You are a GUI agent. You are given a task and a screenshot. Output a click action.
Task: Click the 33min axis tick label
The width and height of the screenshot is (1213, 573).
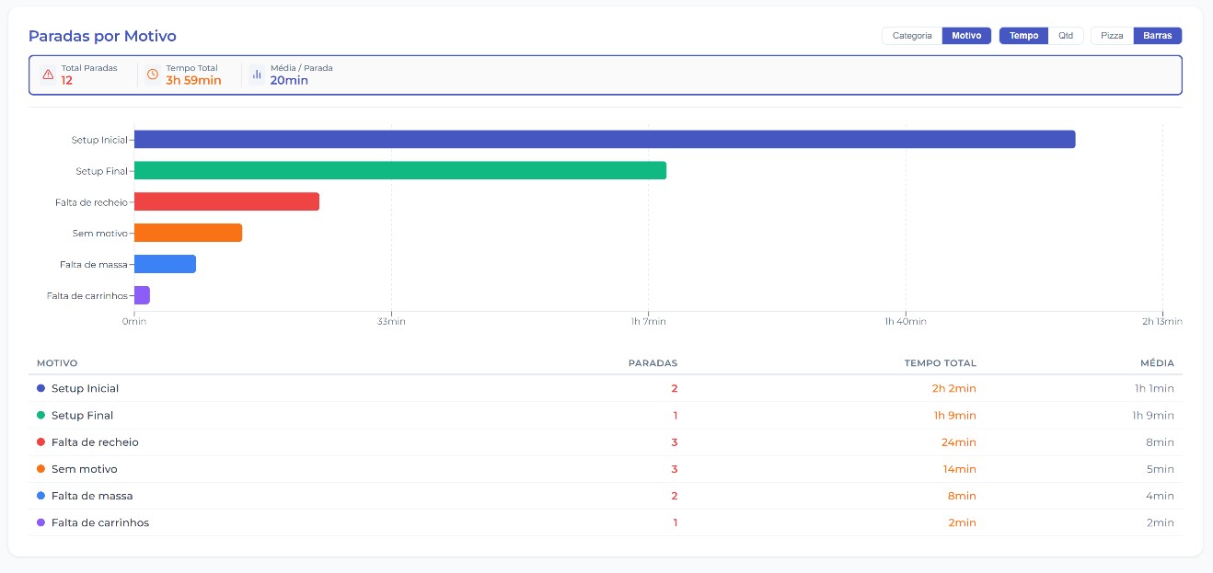pos(391,322)
